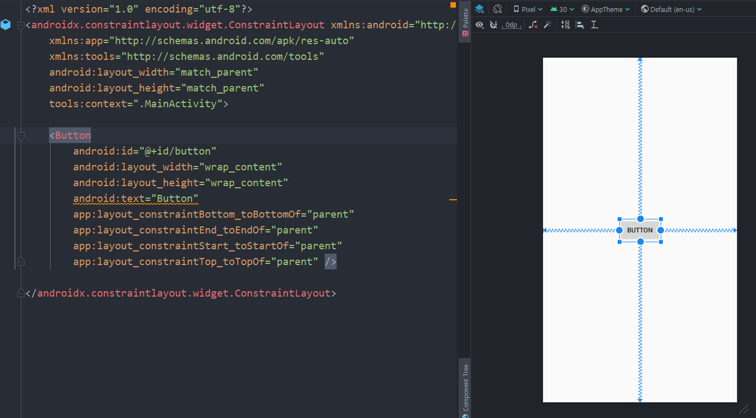This screenshot has height=418, width=756.
Task: Open the Pixel device dropdown
Action: pos(528,9)
